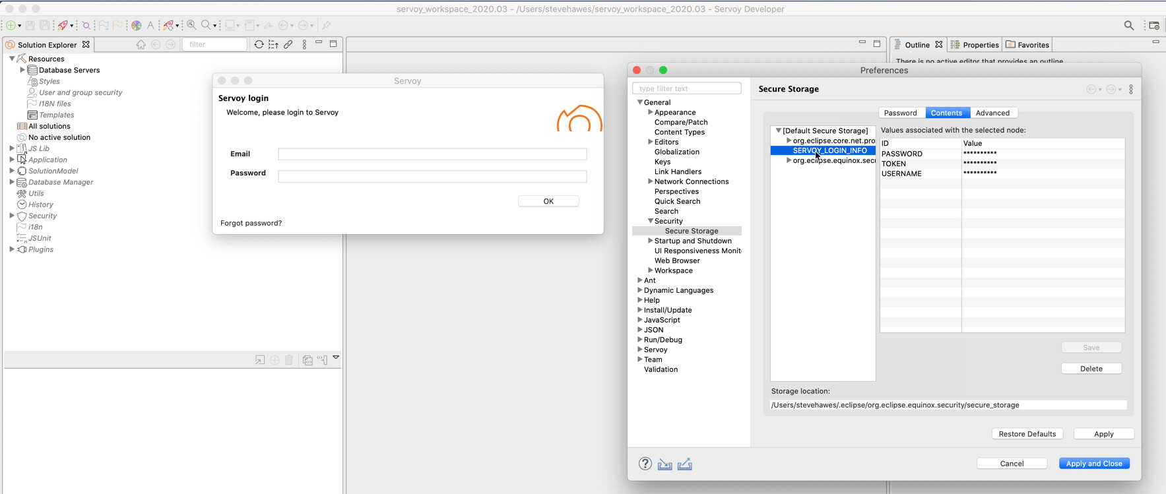Viewport: 1166px width, 494px height.
Task: Click the magnifier with brush search icon
Action: 191,25
